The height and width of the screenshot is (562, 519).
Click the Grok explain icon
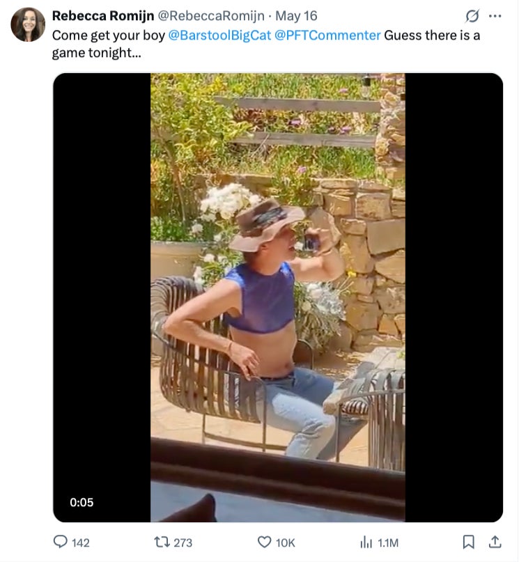click(x=472, y=15)
